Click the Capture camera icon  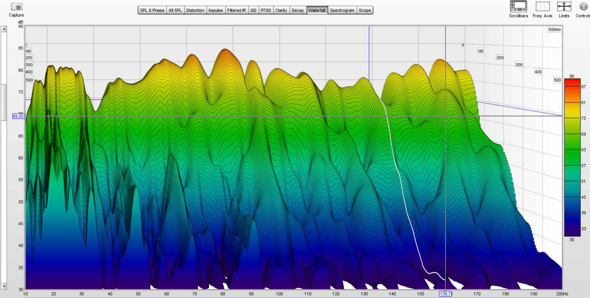click(x=16, y=7)
